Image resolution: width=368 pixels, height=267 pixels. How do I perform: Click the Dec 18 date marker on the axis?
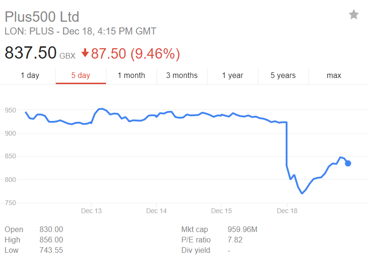[x=287, y=211]
